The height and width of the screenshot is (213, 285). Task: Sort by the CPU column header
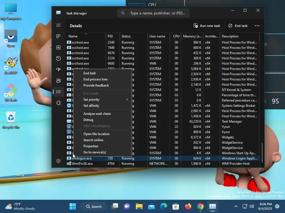[176, 36]
